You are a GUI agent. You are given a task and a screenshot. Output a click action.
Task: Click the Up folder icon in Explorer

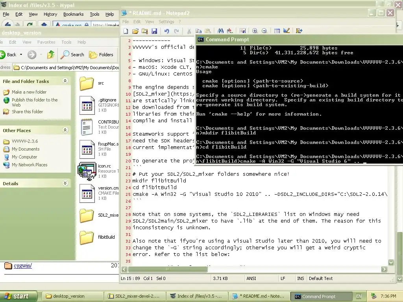tap(51, 55)
